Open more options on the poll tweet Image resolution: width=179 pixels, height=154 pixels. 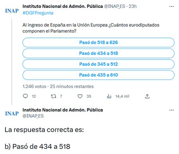coord(171,7)
